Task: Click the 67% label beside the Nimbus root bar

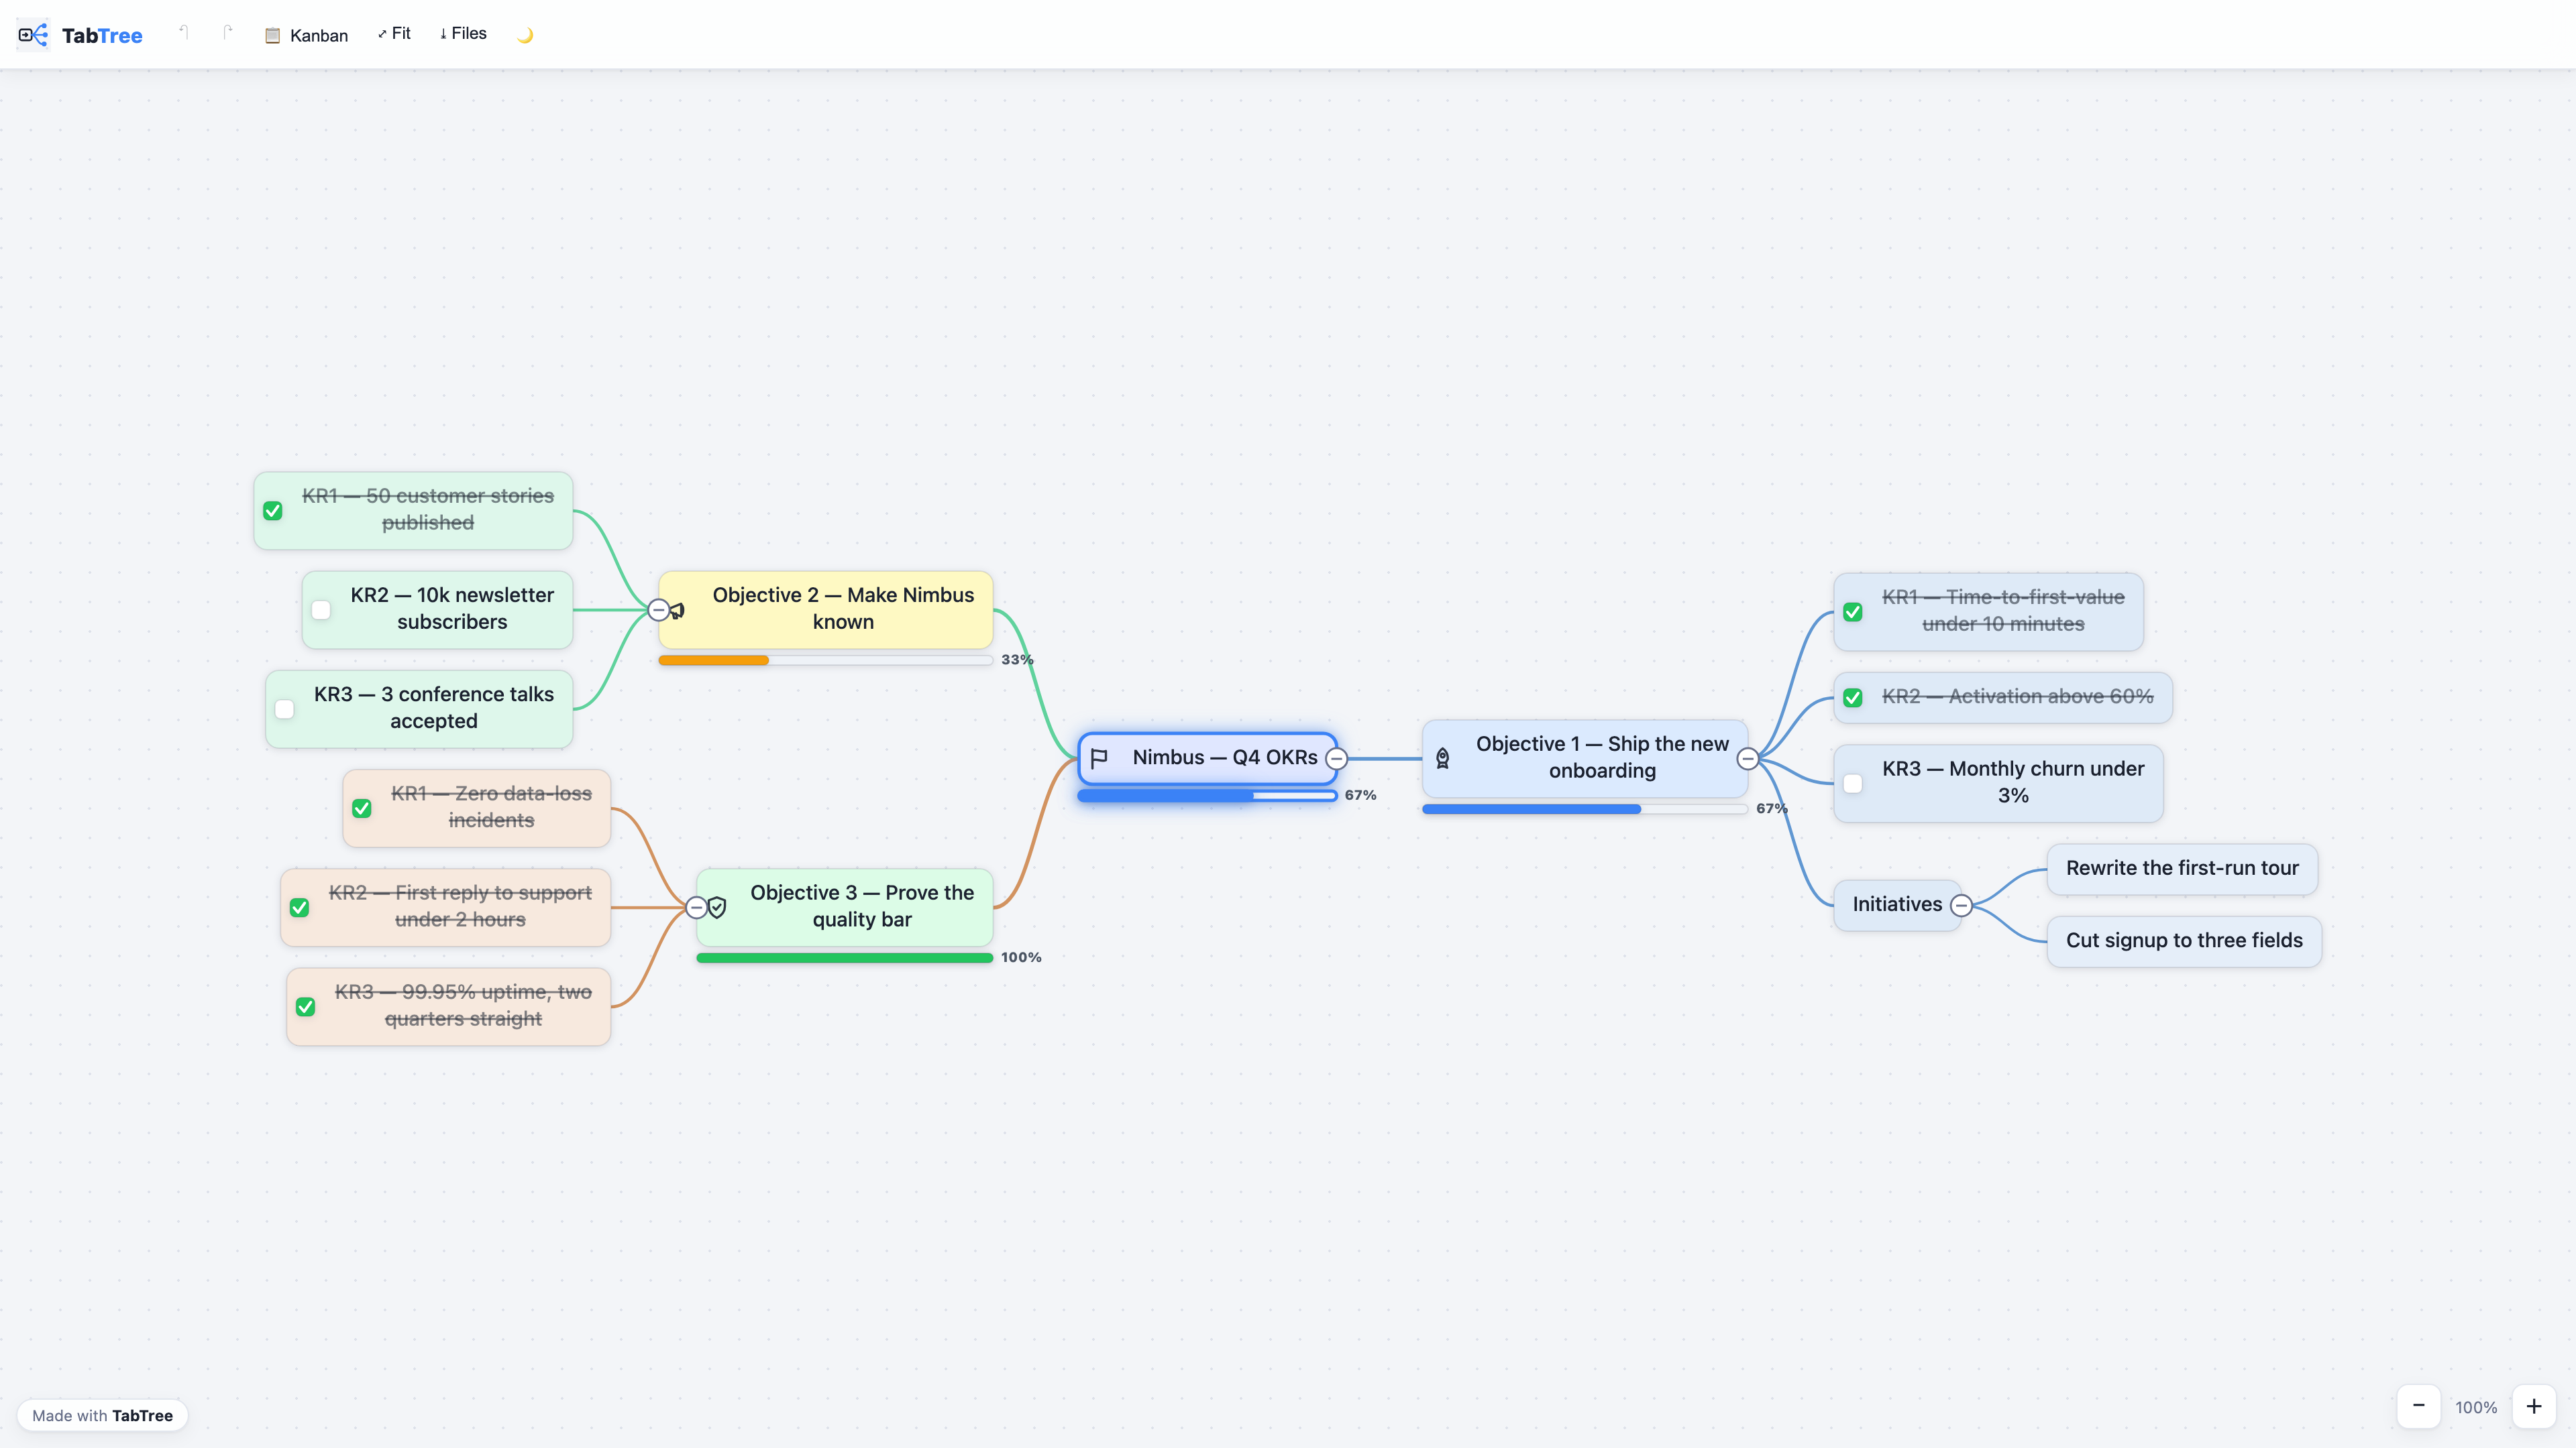Action: [x=1360, y=796]
